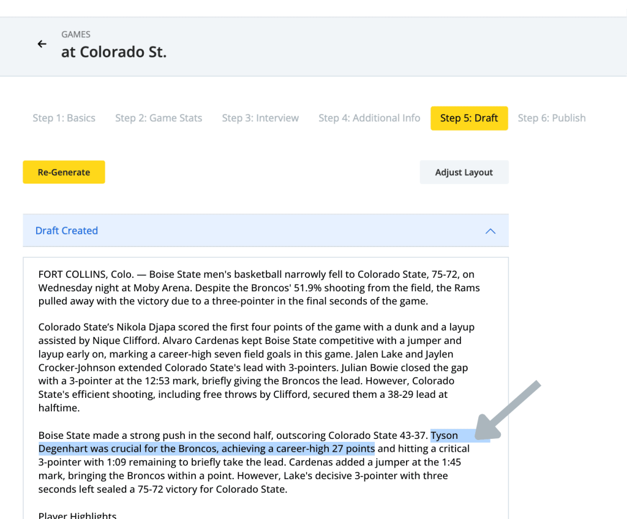Click the Adjust Layout button
Viewport: 627px width, 519px height.
pyautogui.click(x=464, y=173)
